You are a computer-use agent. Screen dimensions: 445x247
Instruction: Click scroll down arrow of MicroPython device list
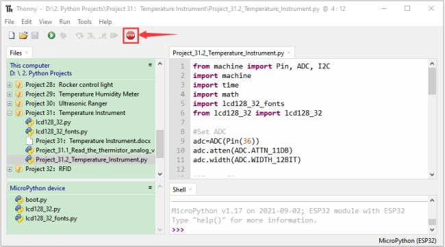pyautogui.click(x=160, y=230)
